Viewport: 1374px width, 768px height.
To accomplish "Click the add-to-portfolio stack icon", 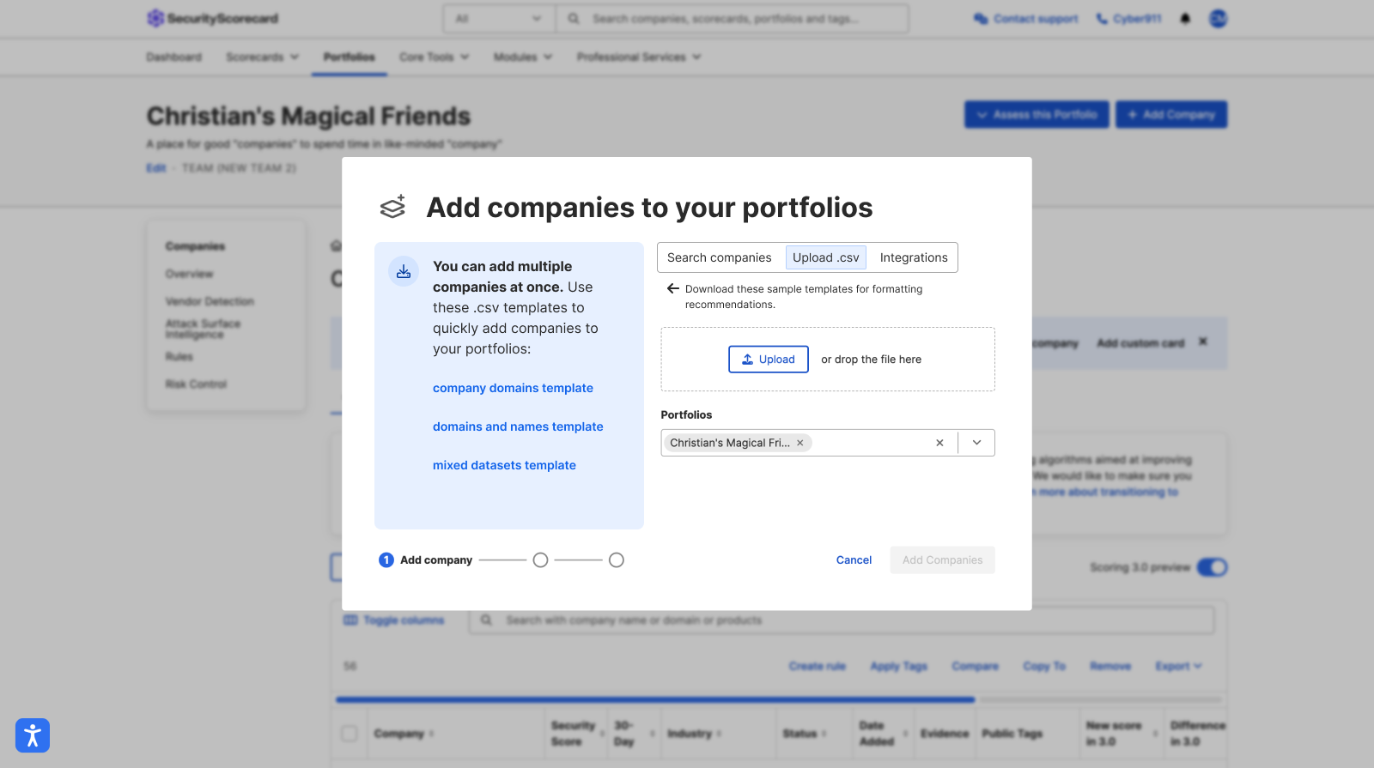I will coord(392,207).
